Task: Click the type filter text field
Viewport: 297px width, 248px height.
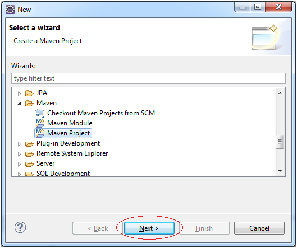Action: [x=148, y=78]
